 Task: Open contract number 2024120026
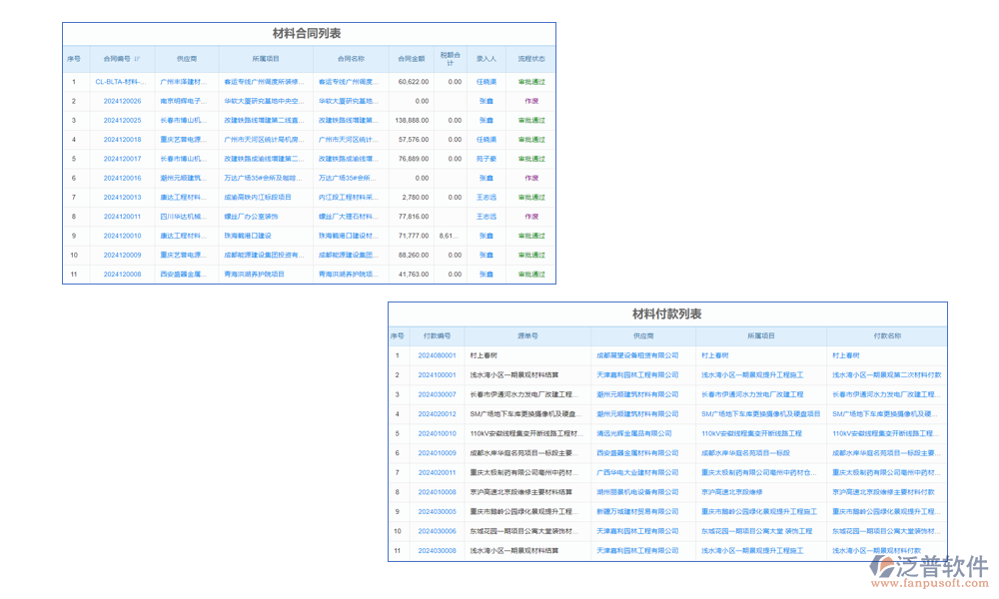122,101
